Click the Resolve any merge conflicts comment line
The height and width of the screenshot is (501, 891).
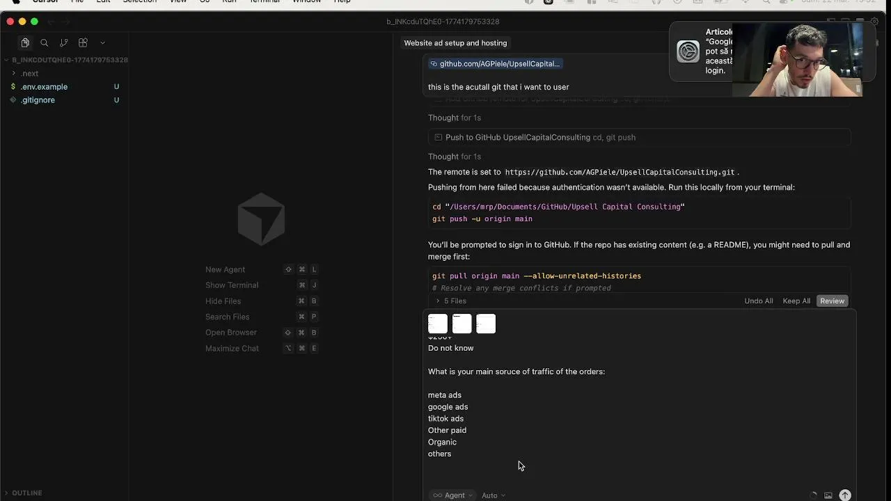[x=521, y=288]
